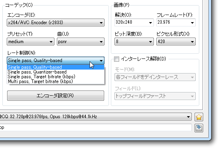Collapse the レート制御(N) rate control dropdown

56,60
